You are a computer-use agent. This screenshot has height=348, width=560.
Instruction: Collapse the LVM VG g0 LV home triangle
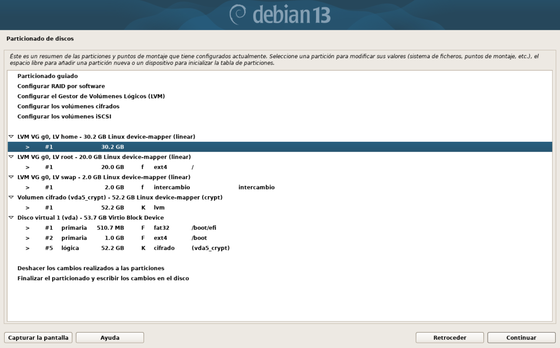[x=11, y=137]
